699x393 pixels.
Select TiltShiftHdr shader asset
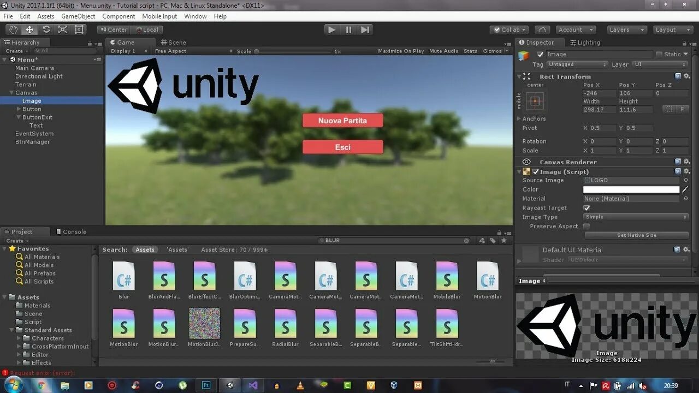click(x=447, y=327)
